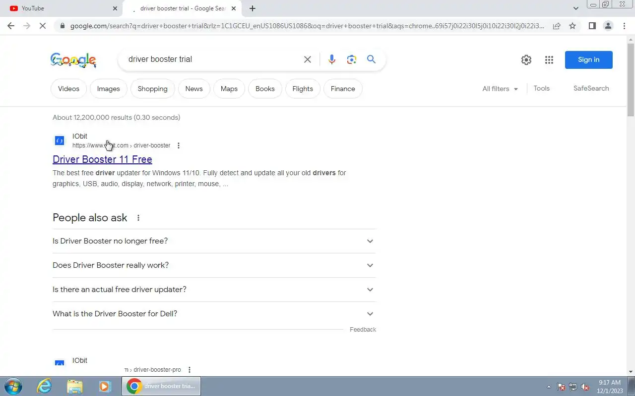
Task: Expand 'What is the Driver Booster for Dell?'
Action: 214,314
